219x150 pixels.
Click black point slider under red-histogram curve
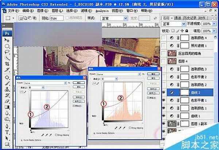[x=104, y=123]
